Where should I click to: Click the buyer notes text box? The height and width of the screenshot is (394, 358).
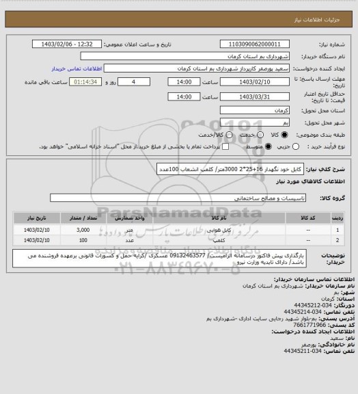[x=159, y=259]
